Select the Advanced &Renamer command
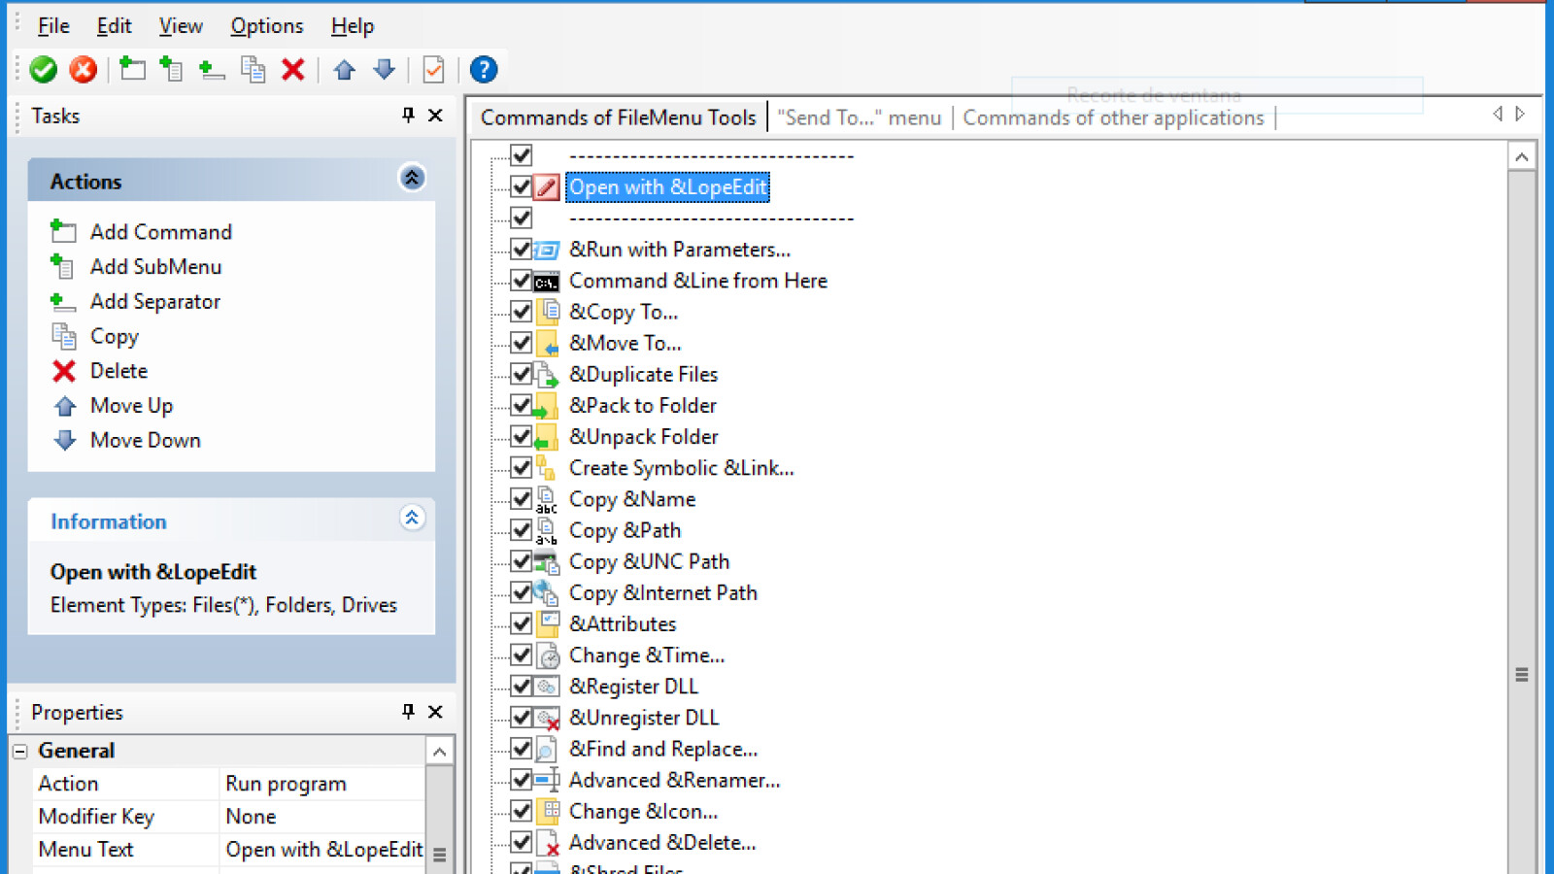Viewport: 1554px width, 874px height. (675, 781)
